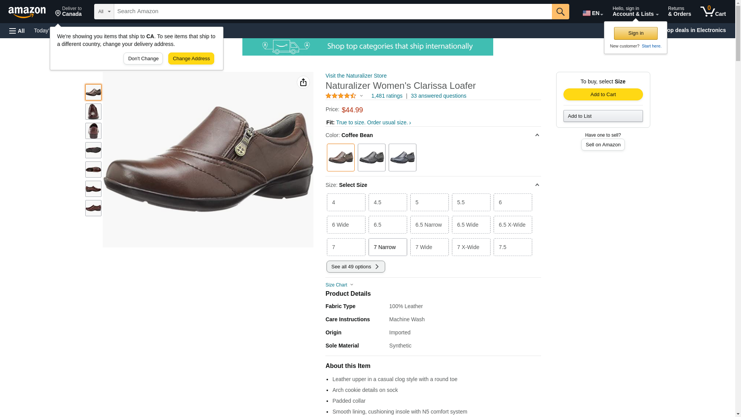Screen dimensions: 741x417
Task: Expand the Size Chart
Action: [339, 285]
